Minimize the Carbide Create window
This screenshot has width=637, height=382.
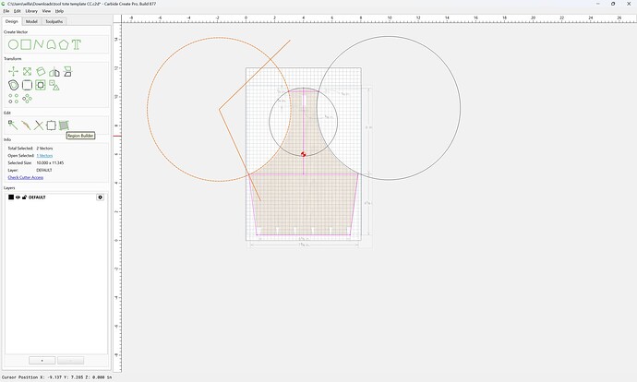pos(597,4)
